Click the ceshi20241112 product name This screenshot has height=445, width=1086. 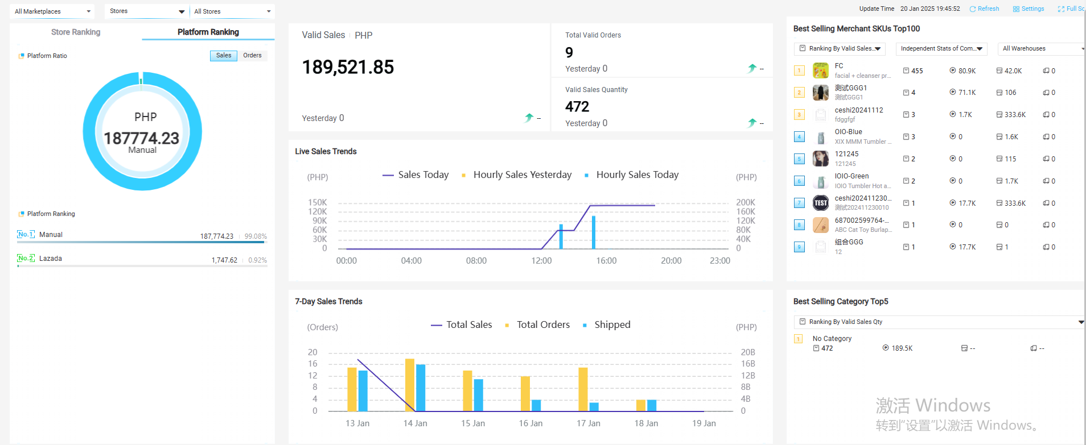pos(859,110)
